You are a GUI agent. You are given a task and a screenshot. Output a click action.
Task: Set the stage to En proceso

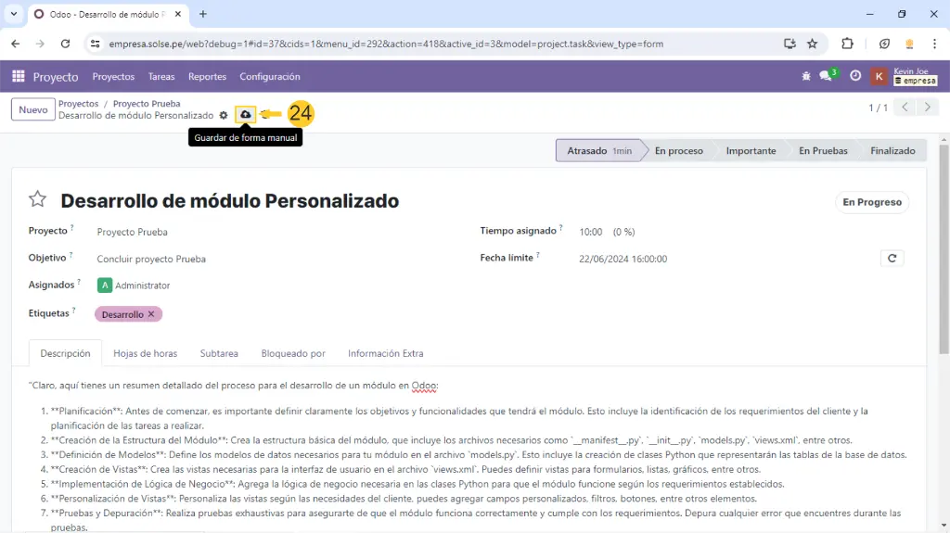point(678,151)
